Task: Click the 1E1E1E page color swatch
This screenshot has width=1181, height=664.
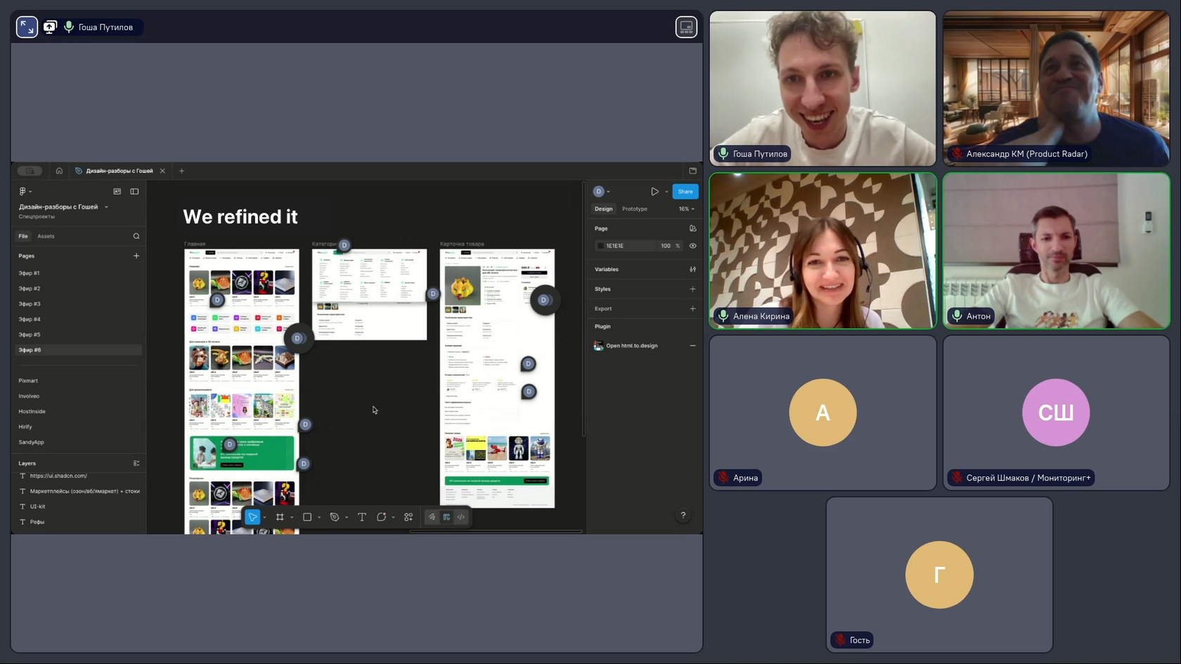Action: coord(600,246)
